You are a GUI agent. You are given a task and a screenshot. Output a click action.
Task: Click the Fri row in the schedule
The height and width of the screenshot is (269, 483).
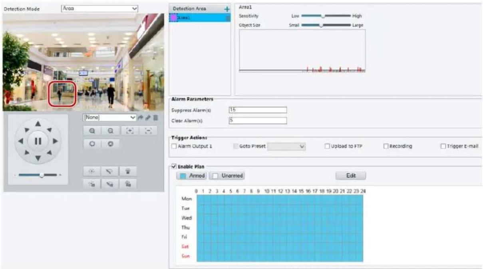point(280,237)
